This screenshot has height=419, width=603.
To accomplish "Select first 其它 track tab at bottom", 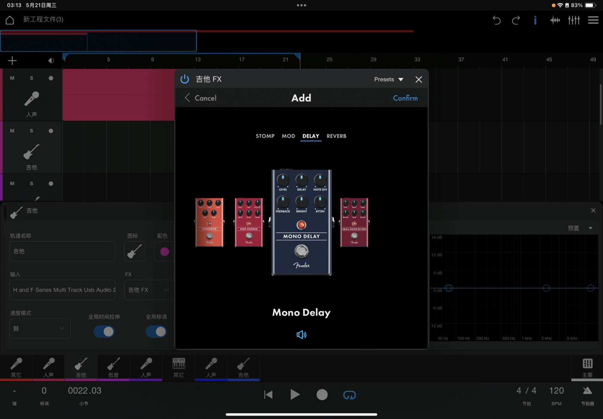I will click(16, 367).
